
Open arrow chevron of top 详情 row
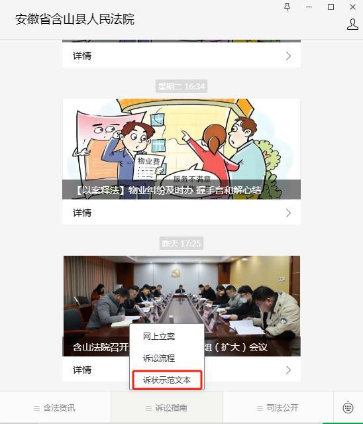288,56
